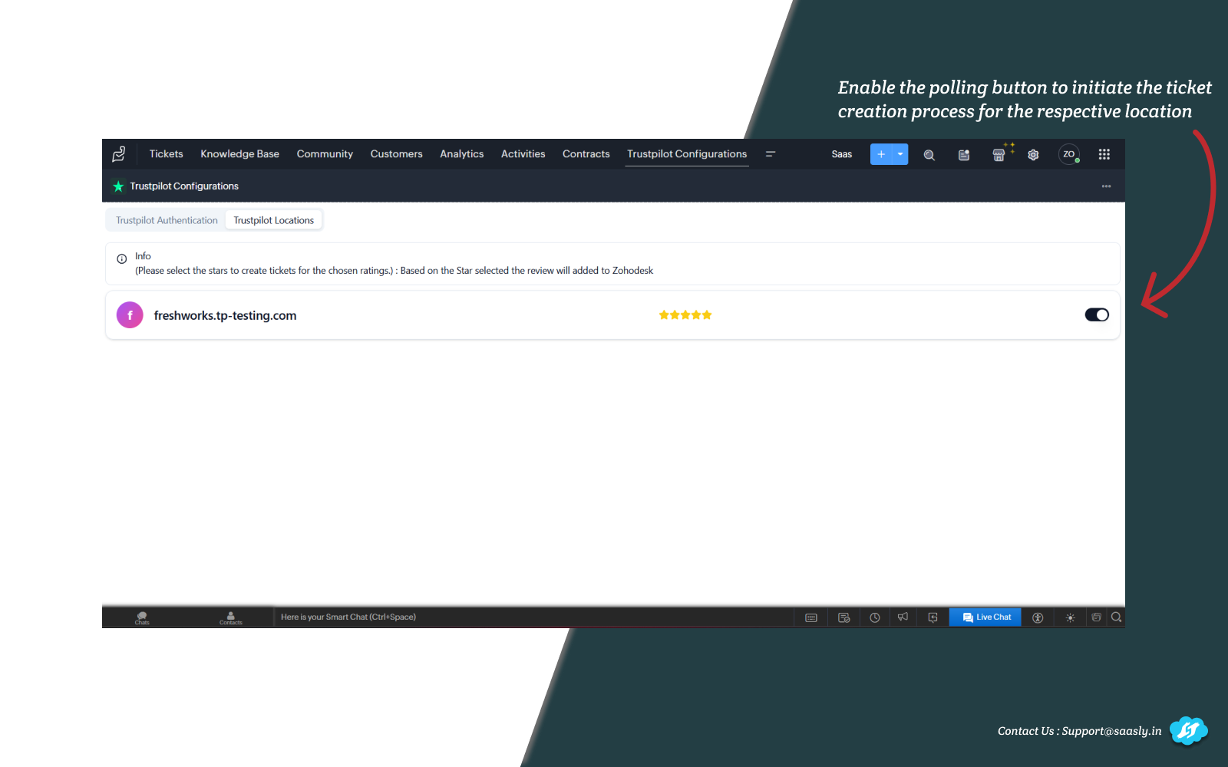The width and height of the screenshot is (1228, 767).
Task: Open the setup gear icon
Action: 1033,155
